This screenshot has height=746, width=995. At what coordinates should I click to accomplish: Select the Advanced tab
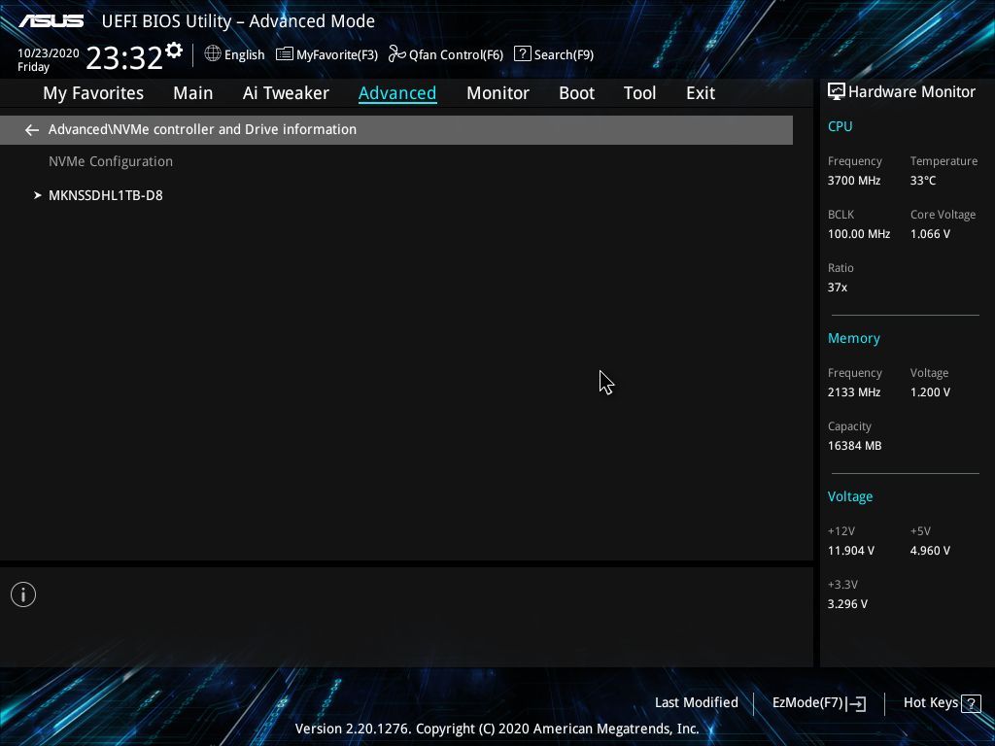click(397, 93)
